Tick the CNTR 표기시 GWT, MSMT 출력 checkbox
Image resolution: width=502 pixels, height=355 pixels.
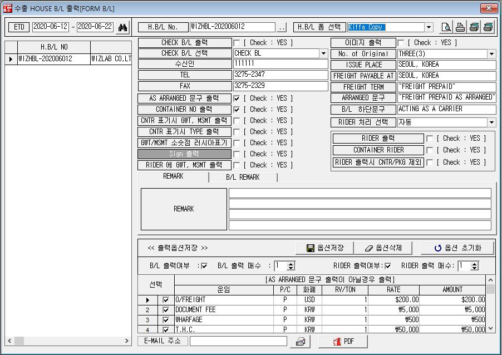[x=237, y=121]
